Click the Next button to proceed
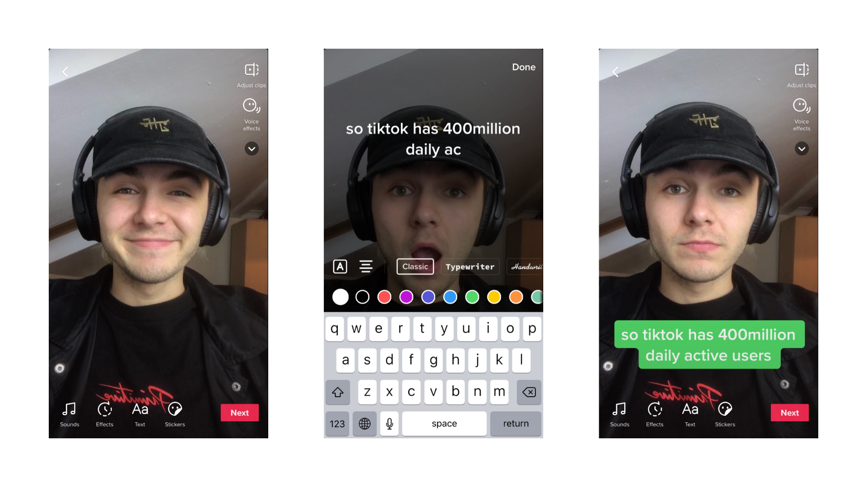The image size is (867, 487). [239, 413]
